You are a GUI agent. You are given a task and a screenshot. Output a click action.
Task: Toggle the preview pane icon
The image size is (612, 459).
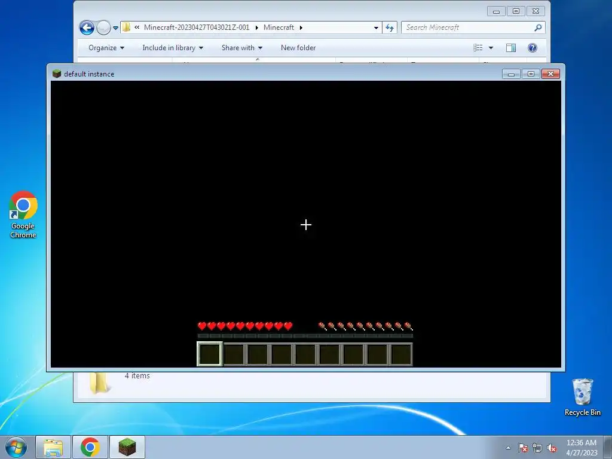(x=511, y=48)
